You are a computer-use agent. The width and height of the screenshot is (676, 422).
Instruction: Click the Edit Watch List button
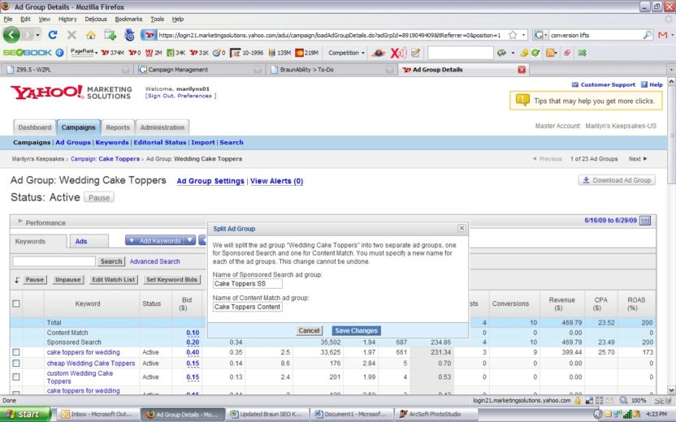click(114, 279)
